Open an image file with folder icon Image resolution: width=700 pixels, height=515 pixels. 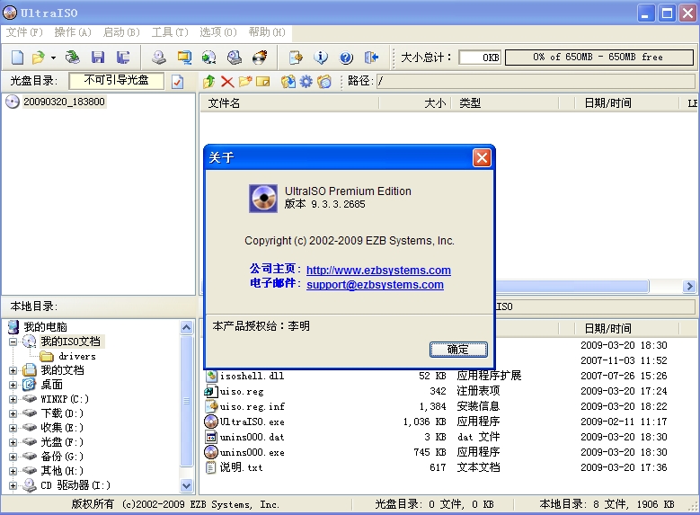click(39, 58)
